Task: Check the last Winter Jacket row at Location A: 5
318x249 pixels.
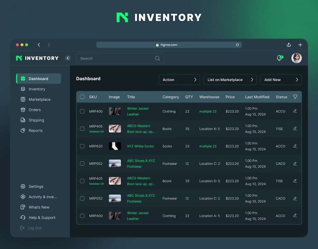Action: [82, 216]
